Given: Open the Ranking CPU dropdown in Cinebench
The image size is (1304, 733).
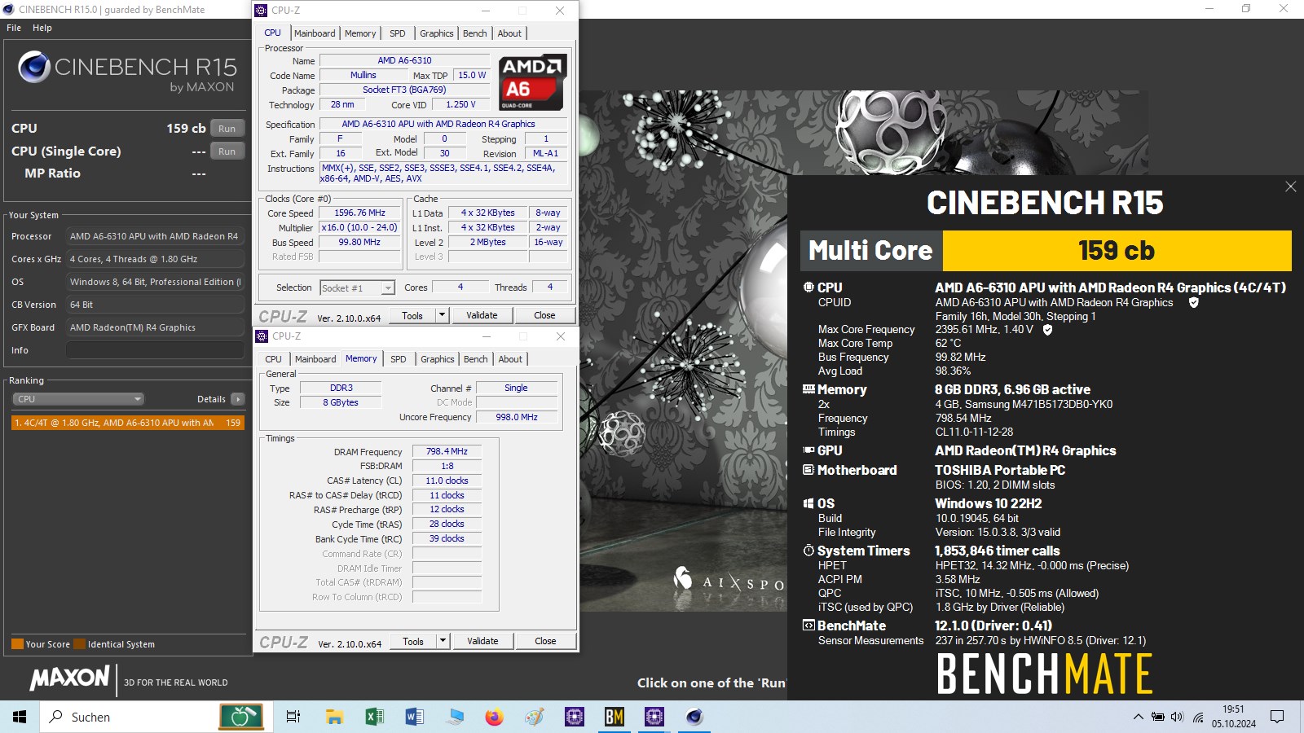Looking at the screenshot, I should pos(78,399).
